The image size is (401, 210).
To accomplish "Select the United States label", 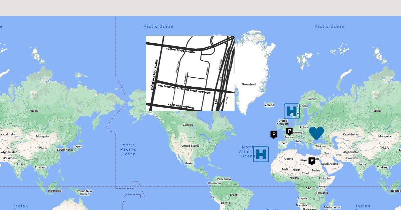I will tap(190, 146).
